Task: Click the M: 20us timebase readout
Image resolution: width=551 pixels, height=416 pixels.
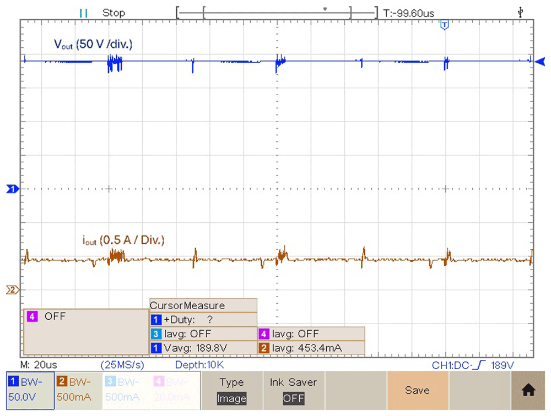Action: click(39, 365)
